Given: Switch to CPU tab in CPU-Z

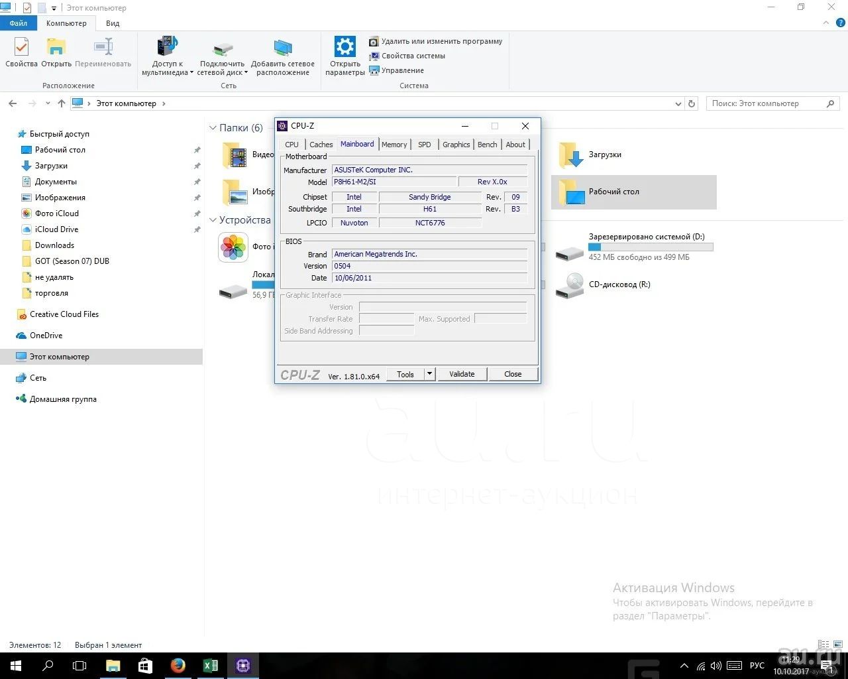Looking at the screenshot, I should coord(291,145).
